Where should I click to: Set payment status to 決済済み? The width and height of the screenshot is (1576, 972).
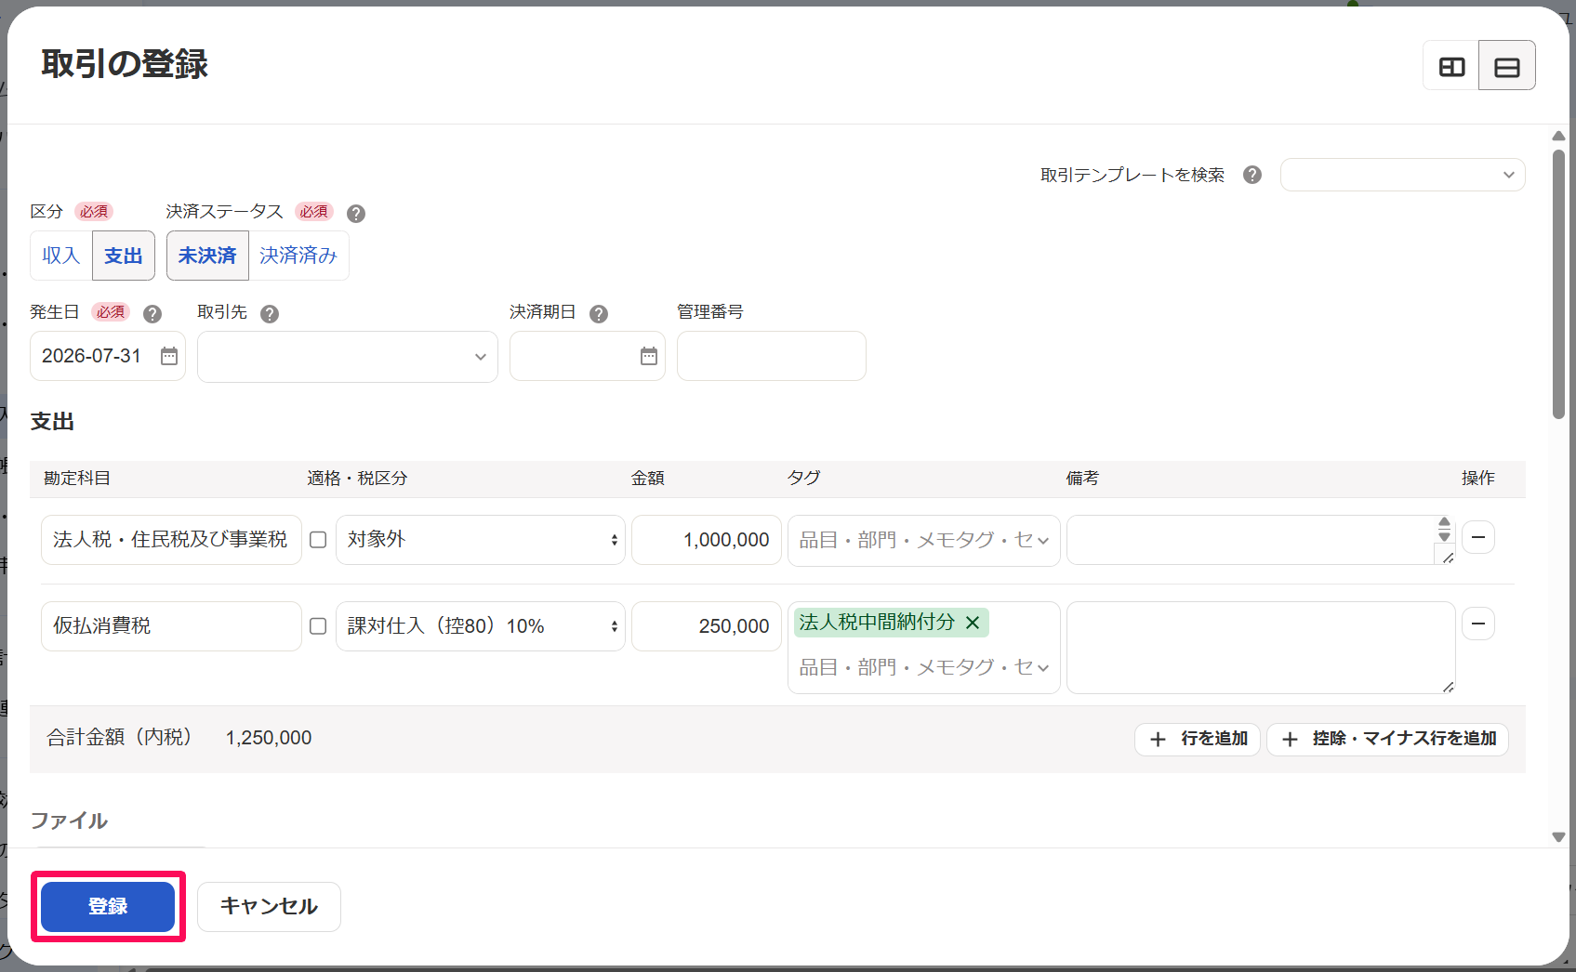pyautogui.click(x=298, y=256)
